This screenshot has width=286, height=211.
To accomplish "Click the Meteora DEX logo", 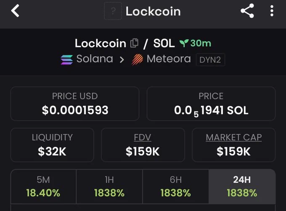I will pos(137,60).
